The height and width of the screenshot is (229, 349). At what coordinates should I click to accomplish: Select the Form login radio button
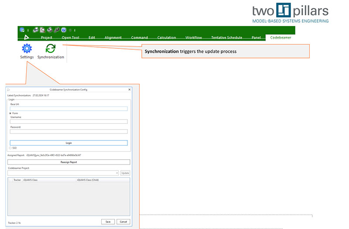[10, 113]
